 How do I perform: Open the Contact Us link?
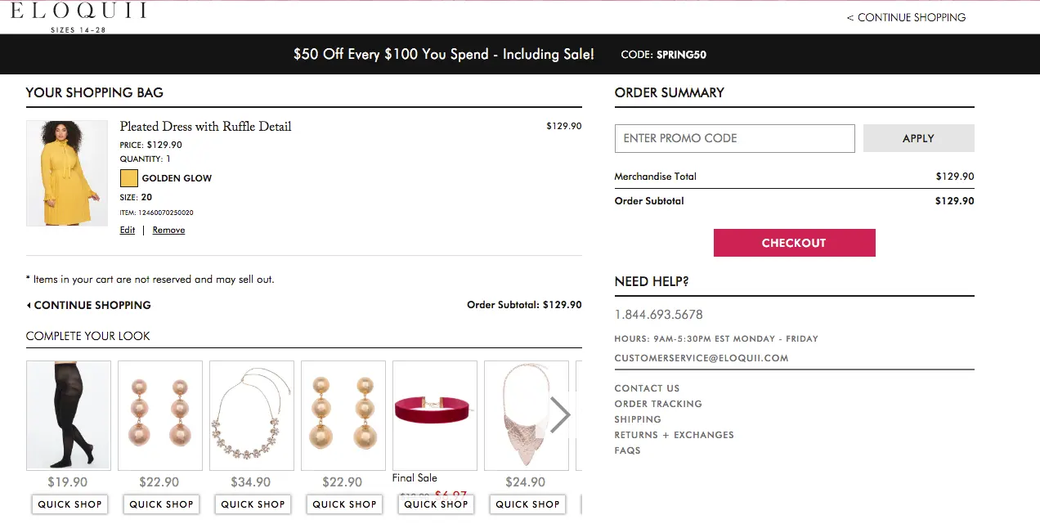click(647, 388)
